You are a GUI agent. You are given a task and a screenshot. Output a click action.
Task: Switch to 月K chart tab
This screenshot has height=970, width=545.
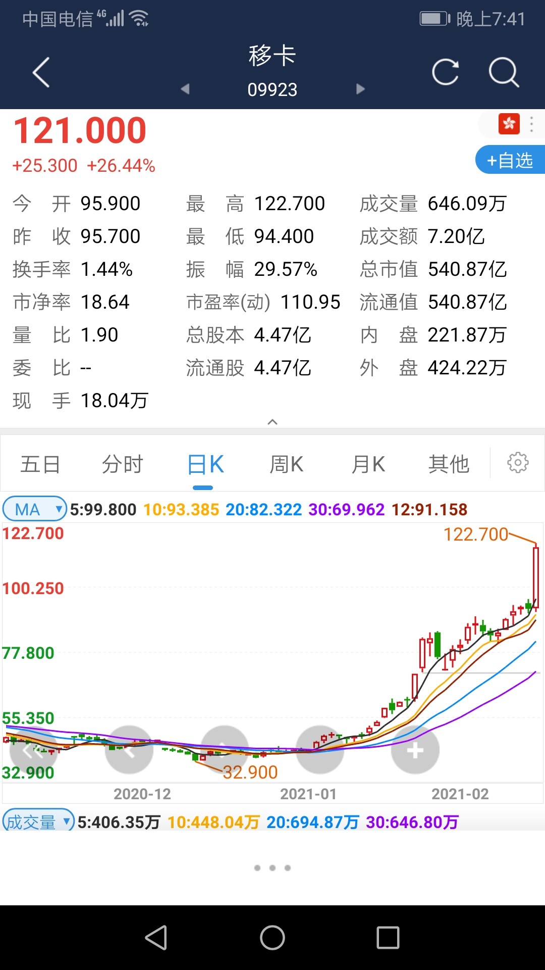pyautogui.click(x=368, y=464)
